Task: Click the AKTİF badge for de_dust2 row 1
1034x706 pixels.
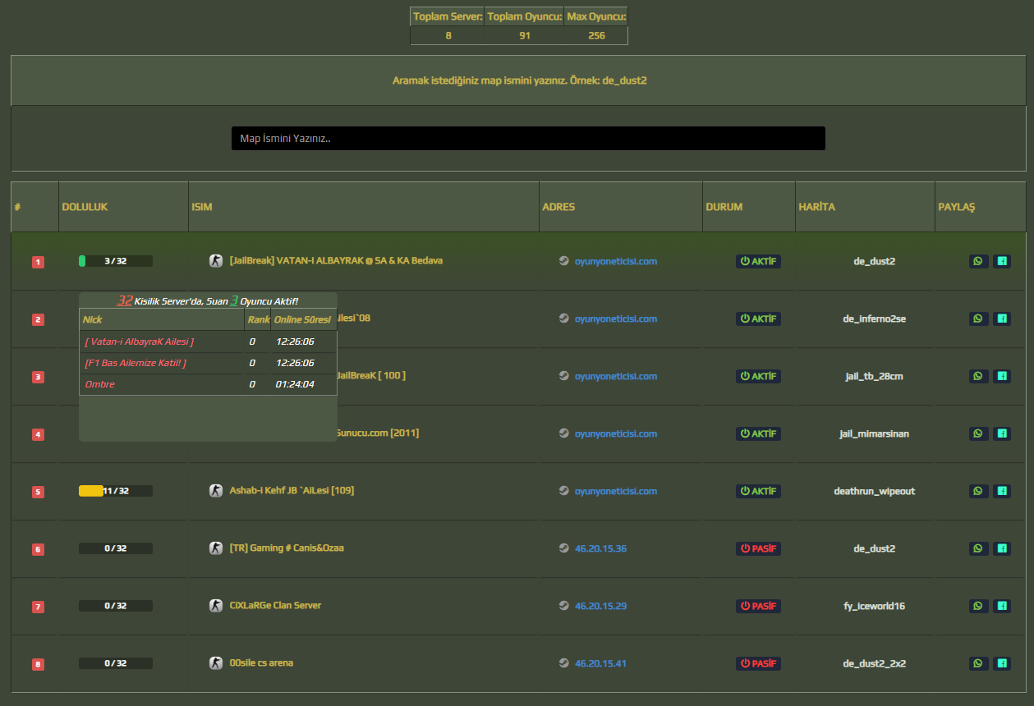Action: pos(758,261)
